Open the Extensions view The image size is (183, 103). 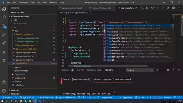pos(4,43)
